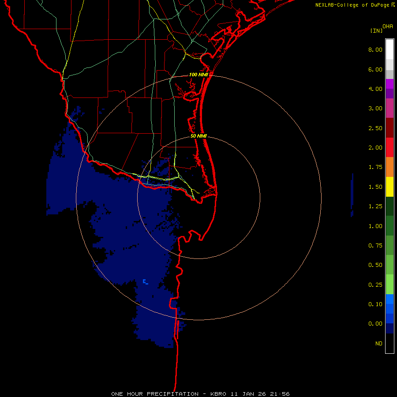Select the bright red swatch beside 2.00

point(390,147)
